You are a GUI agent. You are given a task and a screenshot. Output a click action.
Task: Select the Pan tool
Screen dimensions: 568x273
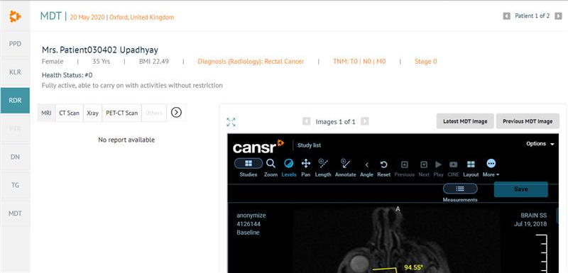306,168
